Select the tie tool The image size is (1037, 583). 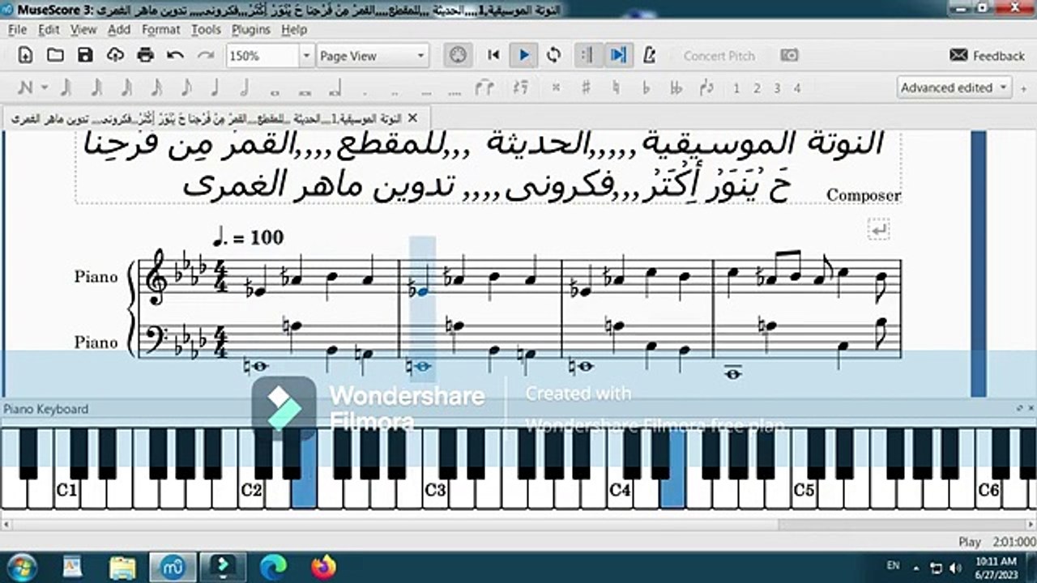click(484, 87)
